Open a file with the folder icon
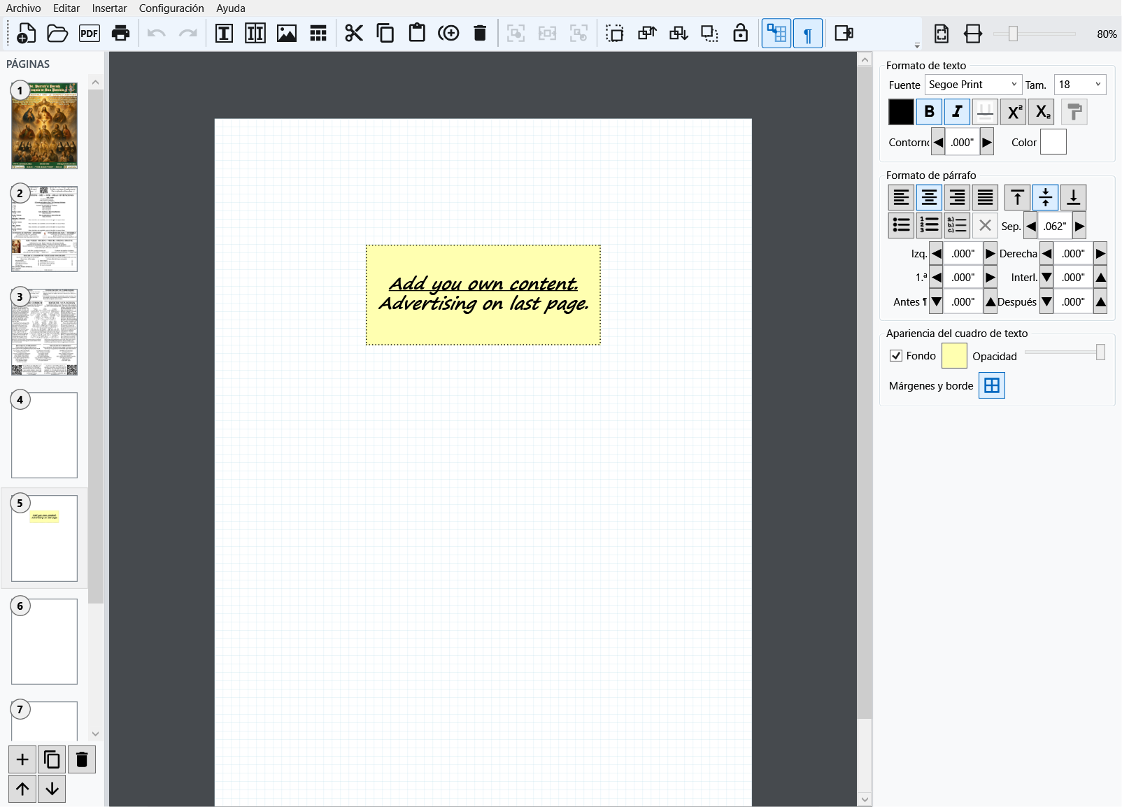Viewport: 1122px width, 807px height. [x=57, y=33]
